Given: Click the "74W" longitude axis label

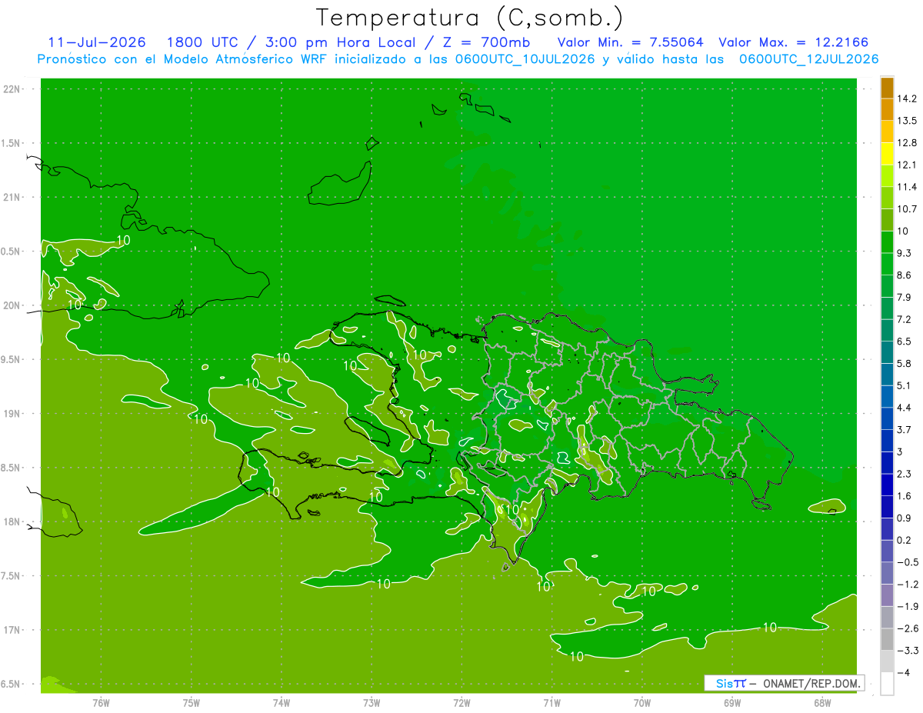Looking at the screenshot, I should point(282,702).
